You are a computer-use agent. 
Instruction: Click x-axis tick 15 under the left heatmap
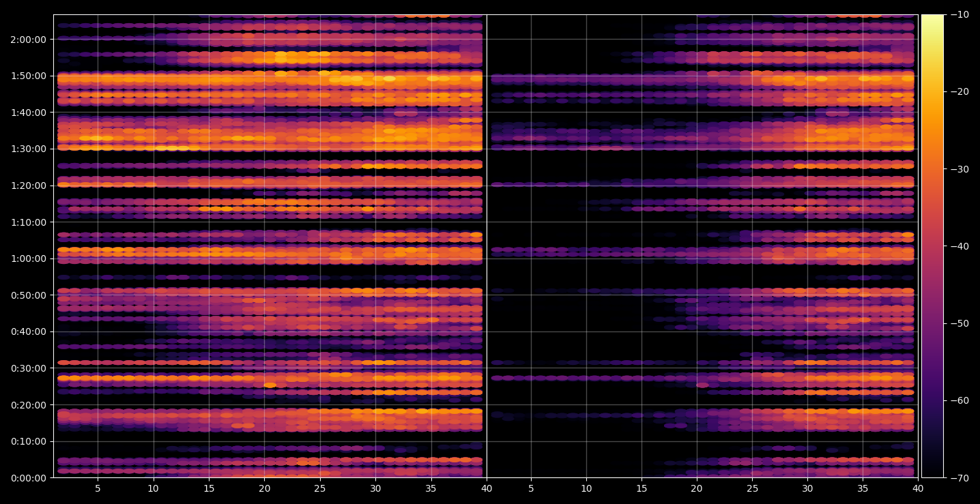pos(209,488)
